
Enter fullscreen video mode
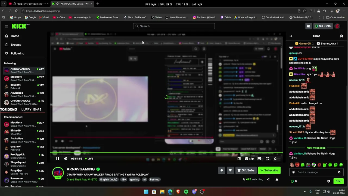(267, 159)
